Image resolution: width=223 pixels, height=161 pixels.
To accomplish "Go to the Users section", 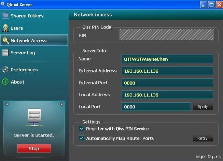I will (x=17, y=28).
